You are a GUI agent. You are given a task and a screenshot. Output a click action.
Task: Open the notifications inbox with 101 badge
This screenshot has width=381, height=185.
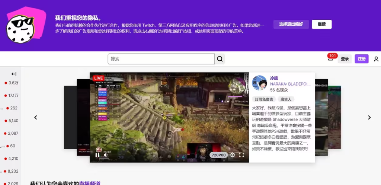click(331, 58)
